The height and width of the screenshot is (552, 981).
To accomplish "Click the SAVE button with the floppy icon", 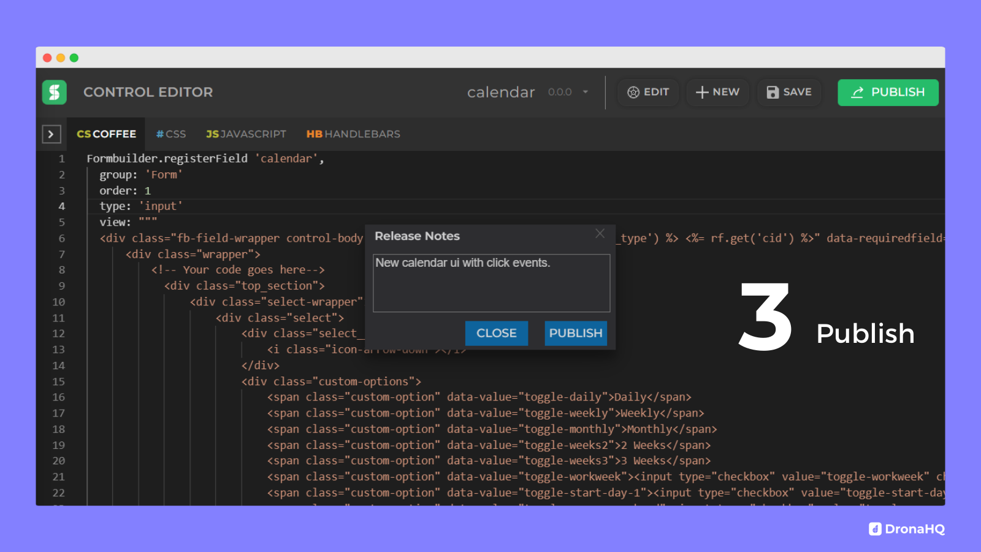I will [789, 92].
